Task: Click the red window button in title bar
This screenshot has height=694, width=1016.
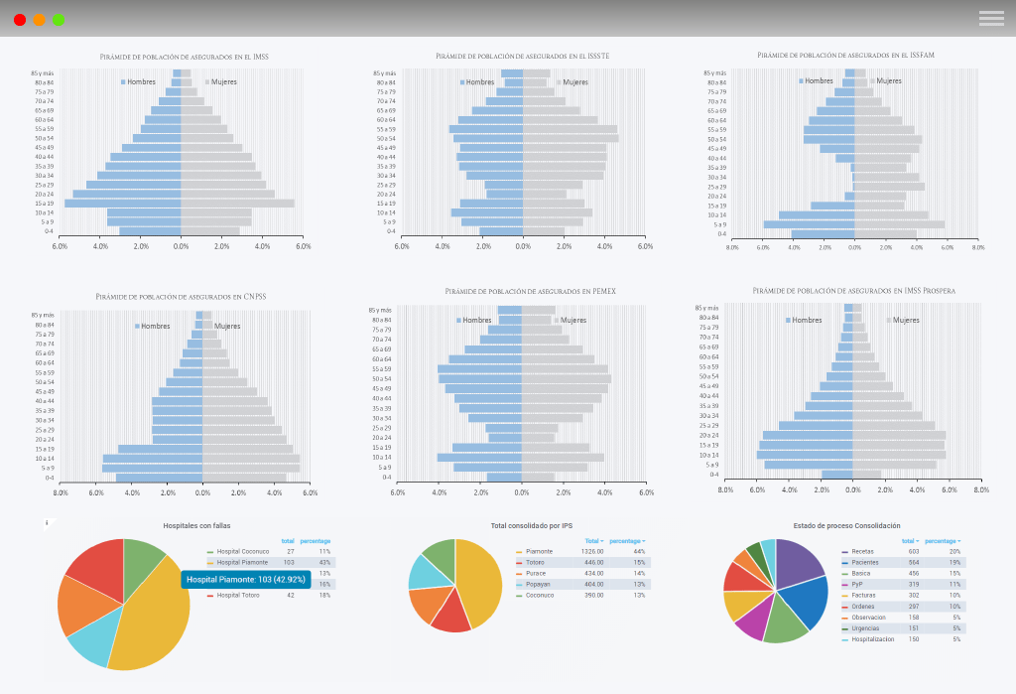Action: (20, 19)
